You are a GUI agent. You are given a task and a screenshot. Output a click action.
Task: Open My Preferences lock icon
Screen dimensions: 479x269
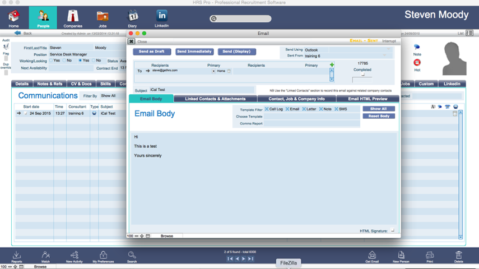tap(103, 255)
